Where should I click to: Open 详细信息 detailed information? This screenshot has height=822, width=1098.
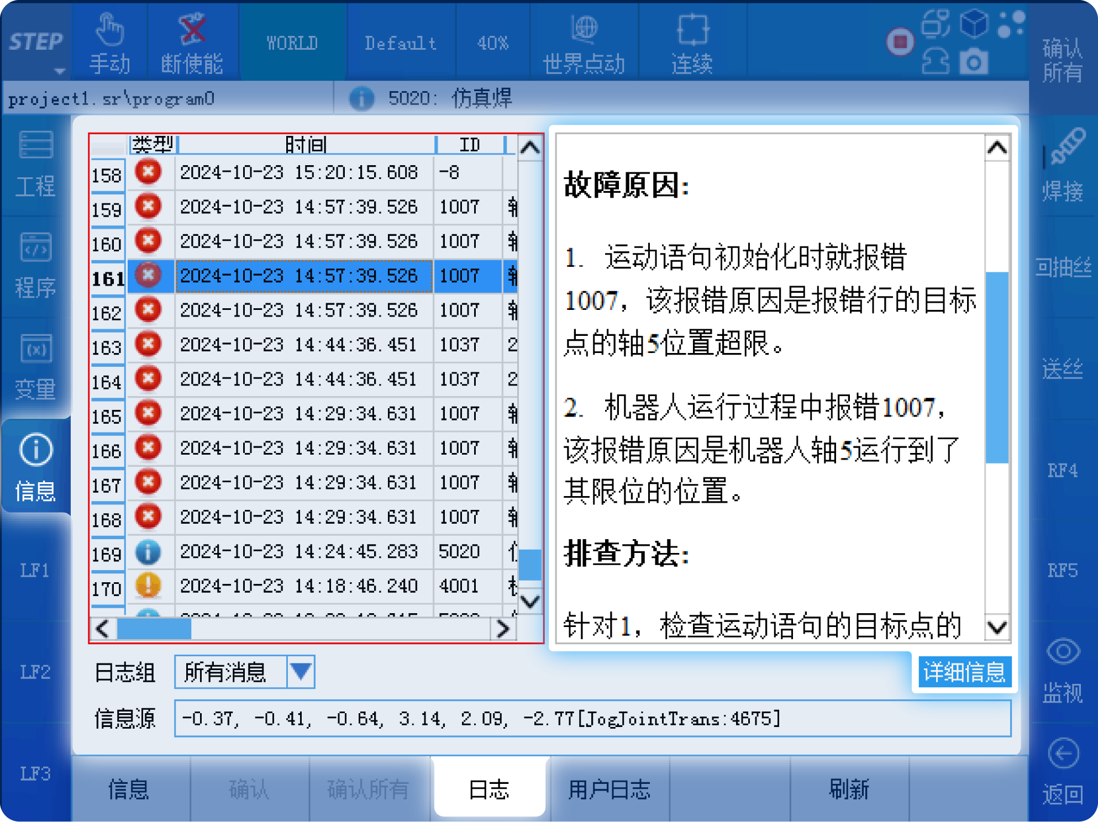coord(964,672)
